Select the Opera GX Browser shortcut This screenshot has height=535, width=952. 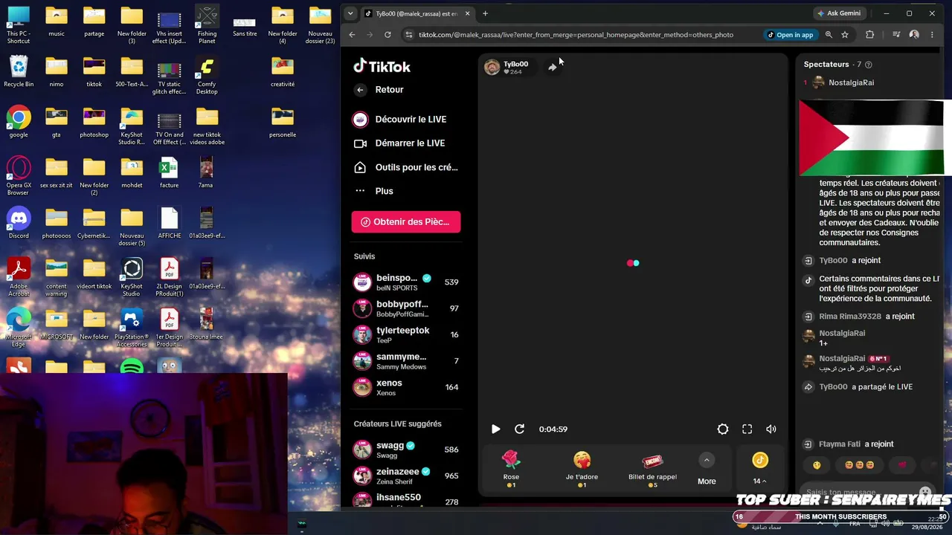pos(19,175)
